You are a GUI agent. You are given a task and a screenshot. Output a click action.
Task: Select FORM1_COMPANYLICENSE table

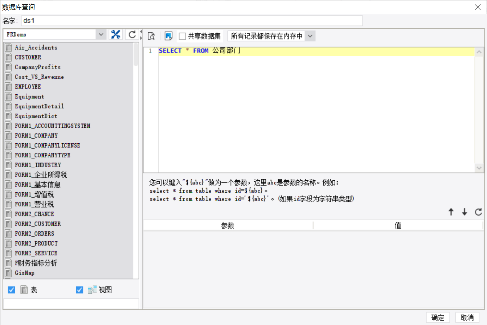point(48,145)
